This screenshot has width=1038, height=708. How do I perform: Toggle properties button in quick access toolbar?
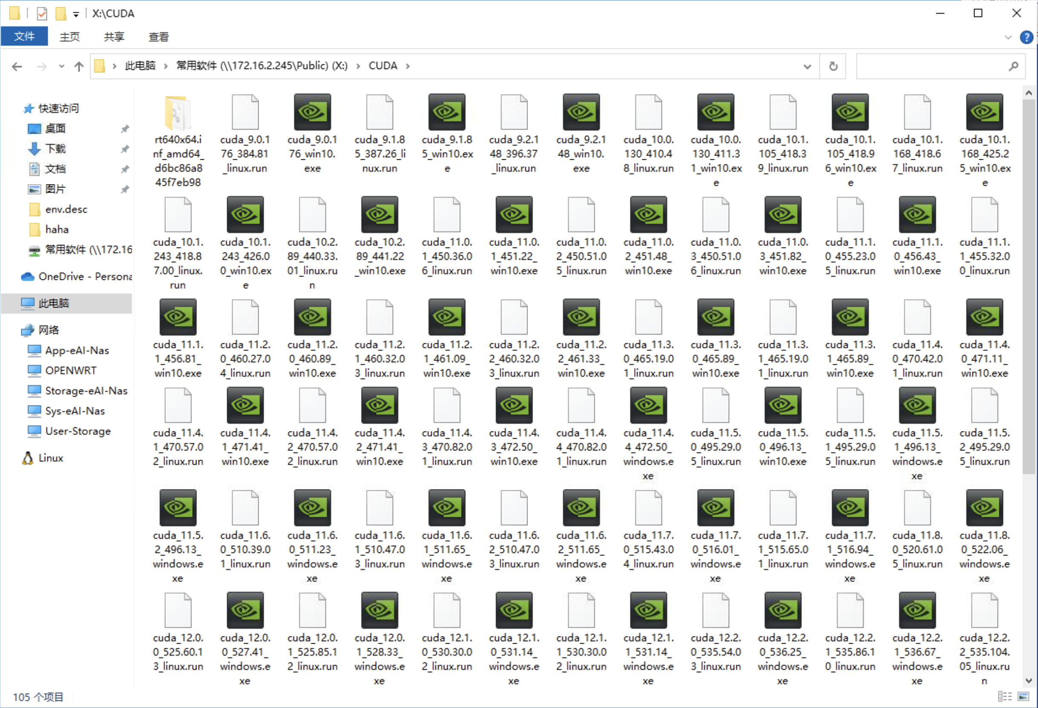point(41,13)
